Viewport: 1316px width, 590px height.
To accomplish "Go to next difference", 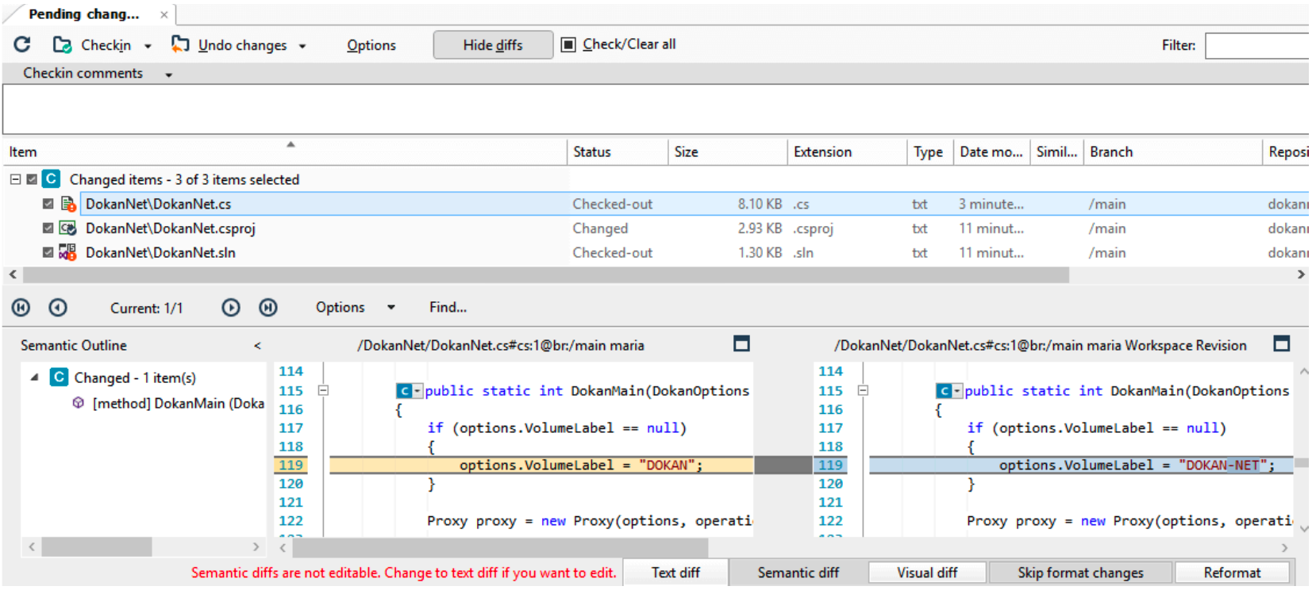I will tap(231, 308).
